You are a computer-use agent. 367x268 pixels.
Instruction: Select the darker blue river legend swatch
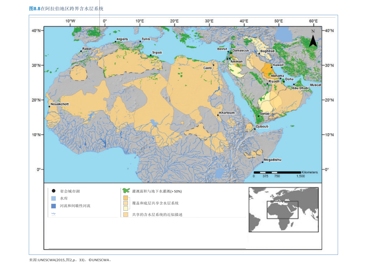[53, 206]
